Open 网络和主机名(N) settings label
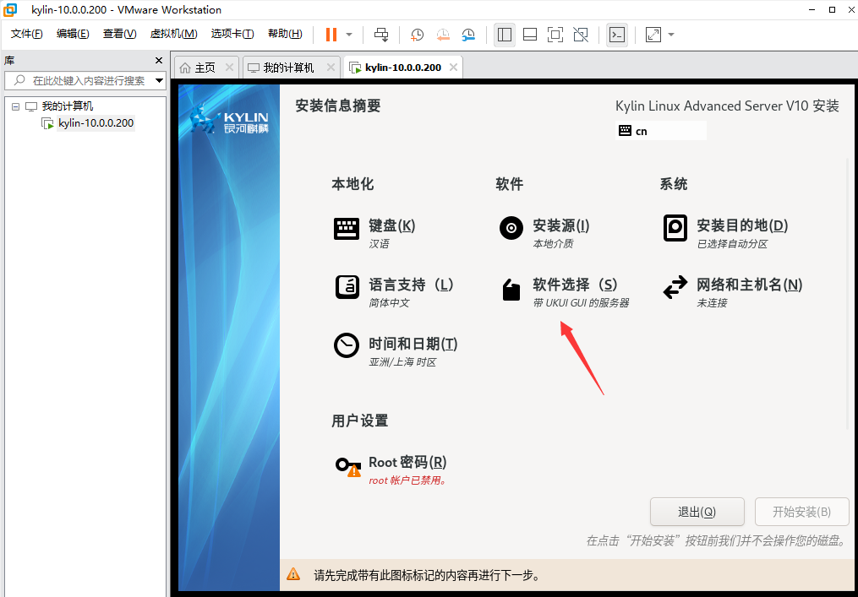This screenshot has width=858, height=597. click(749, 285)
